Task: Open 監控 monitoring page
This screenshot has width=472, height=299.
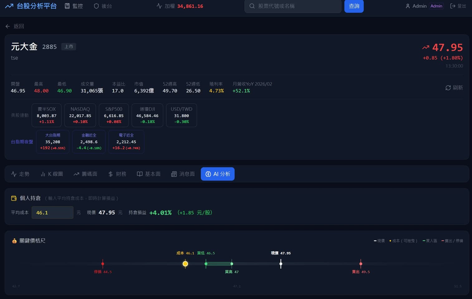Action: pos(74,6)
